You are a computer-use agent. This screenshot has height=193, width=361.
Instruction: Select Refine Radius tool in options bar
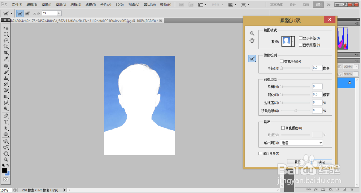(x=20, y=13)
